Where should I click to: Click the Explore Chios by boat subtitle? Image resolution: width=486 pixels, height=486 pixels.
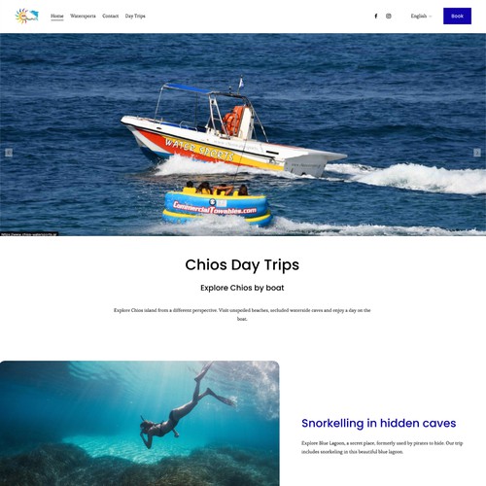[x=242, y=288]
